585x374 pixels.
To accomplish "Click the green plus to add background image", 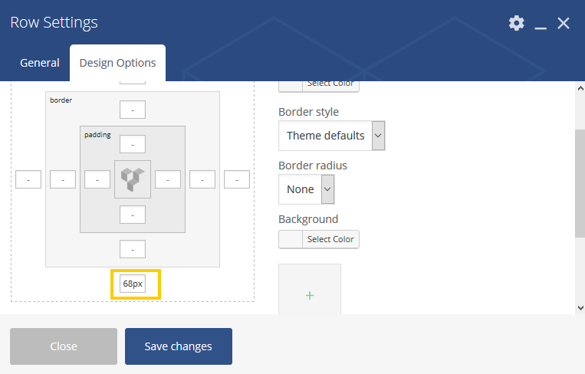I will pos(309,296).
